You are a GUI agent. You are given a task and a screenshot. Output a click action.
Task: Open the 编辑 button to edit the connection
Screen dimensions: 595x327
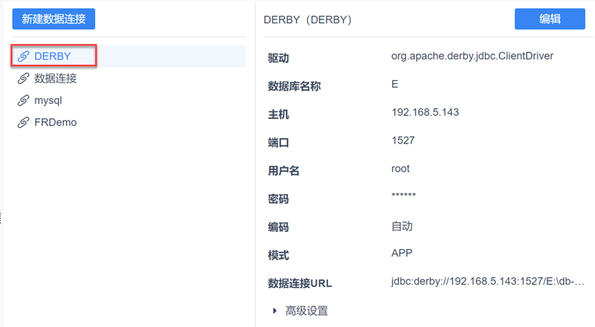pos(550,19)
